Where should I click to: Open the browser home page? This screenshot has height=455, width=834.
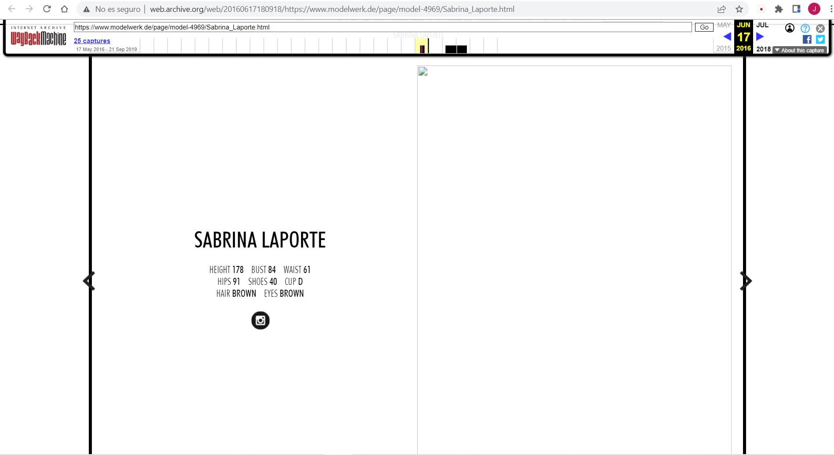[x=64, y=9]
